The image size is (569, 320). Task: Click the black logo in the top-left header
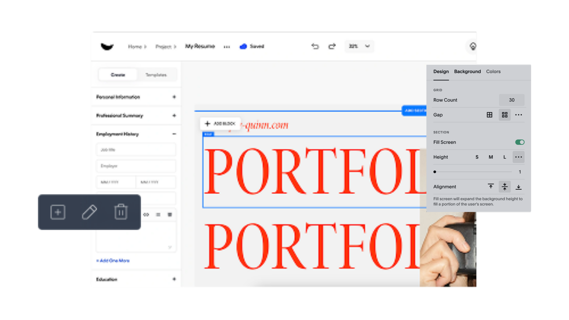pyautogui.click(x=107, y=46)
